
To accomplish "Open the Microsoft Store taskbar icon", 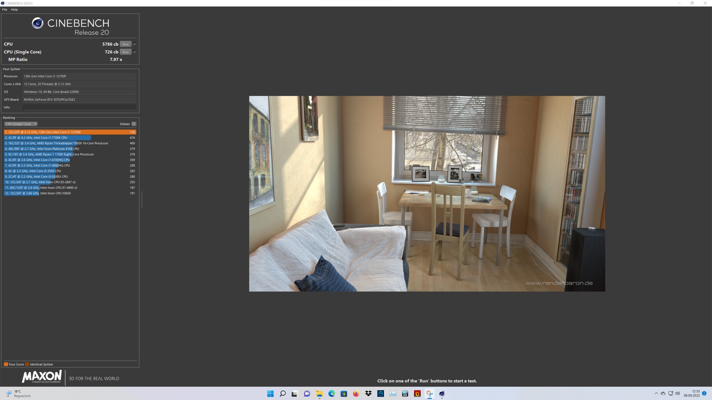I will click(x=344, y=394).
